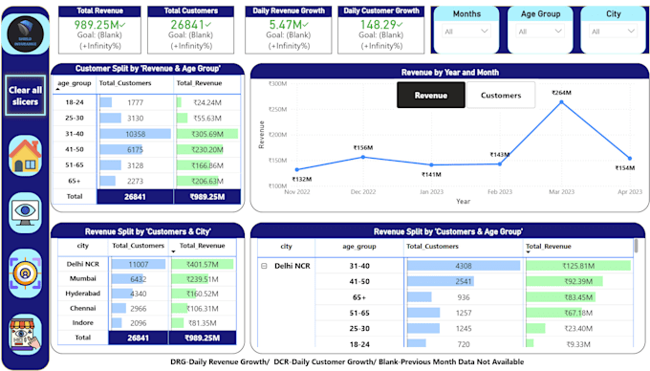Click the Apr 2023 ₹154M data point

[630, 159]
